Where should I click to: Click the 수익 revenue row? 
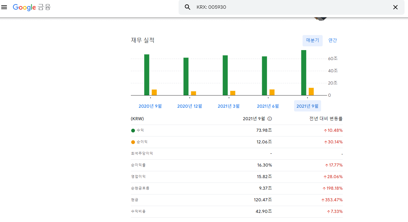pyautogui.click(x=220, y=130)
